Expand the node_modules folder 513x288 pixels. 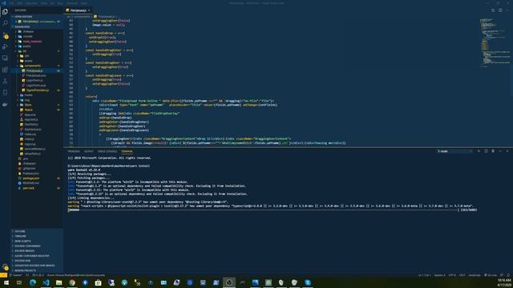37,42
